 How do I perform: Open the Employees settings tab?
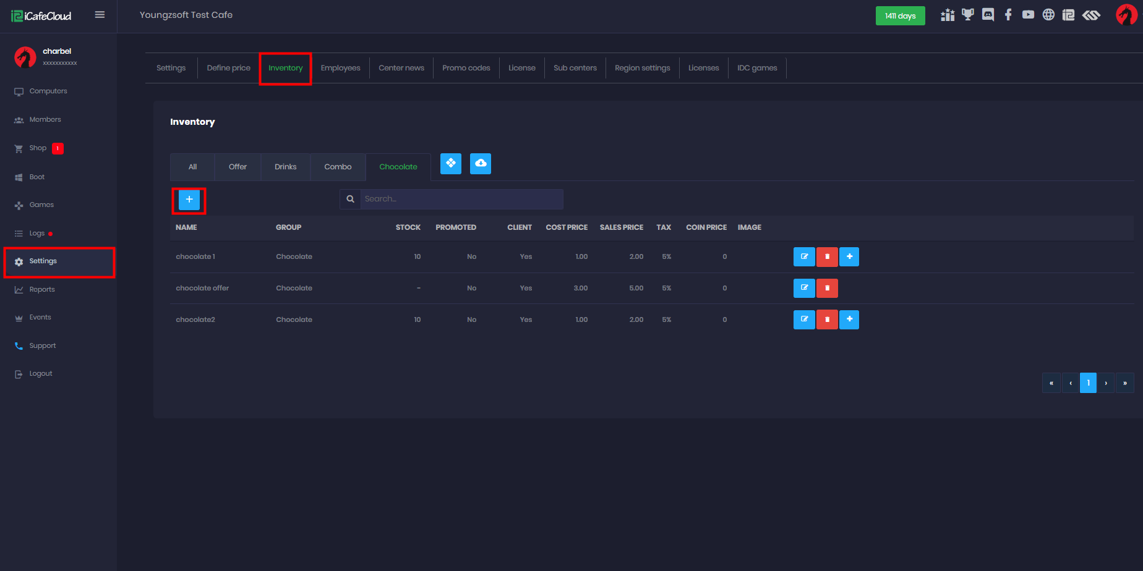click(x=340, y=68)
